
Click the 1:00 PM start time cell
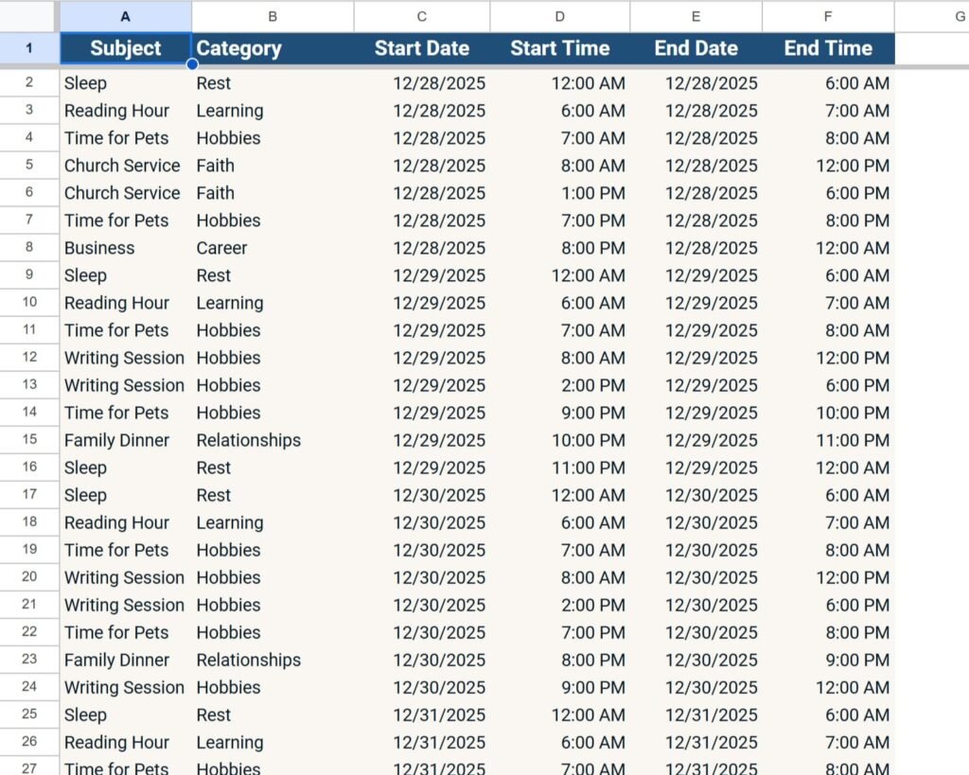tap(588, 193)
